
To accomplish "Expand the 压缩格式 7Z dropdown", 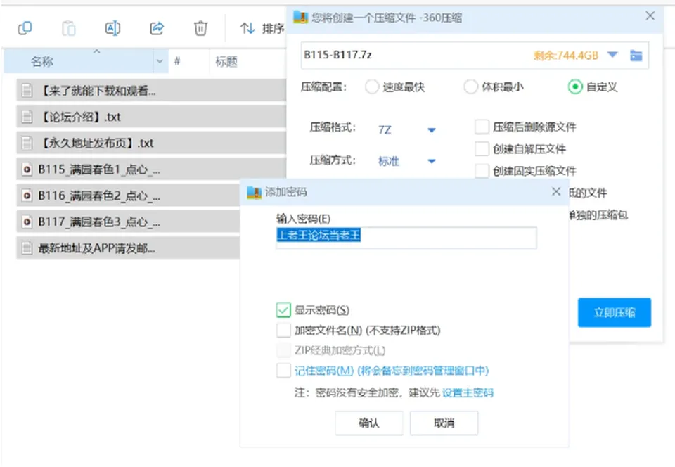I will [x=432, y=130].
